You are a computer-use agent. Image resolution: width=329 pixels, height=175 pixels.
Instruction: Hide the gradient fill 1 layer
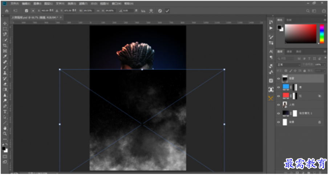pos(279,113)
